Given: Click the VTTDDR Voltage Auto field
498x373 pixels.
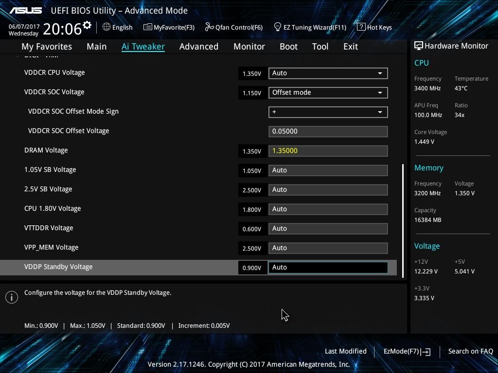Looking at the screenshot, I should (x=328, y=228).
